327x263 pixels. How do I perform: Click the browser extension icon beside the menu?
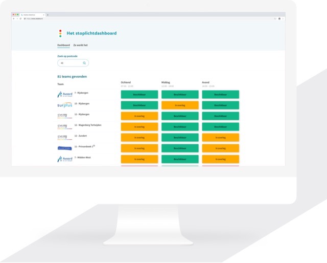279,18
